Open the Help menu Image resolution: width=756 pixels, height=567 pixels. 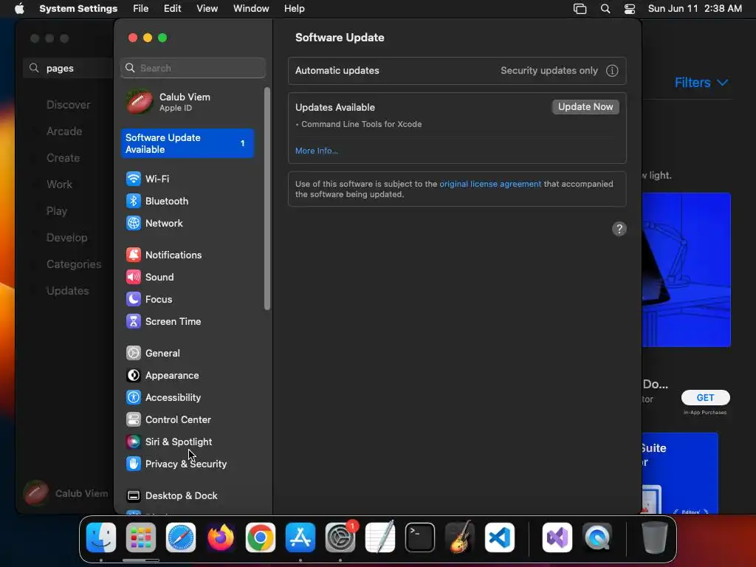pyautogui.click(x=294, y=9)
